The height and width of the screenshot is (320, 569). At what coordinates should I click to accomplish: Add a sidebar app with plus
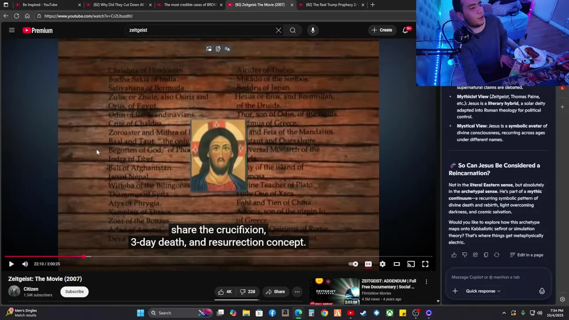562,107
